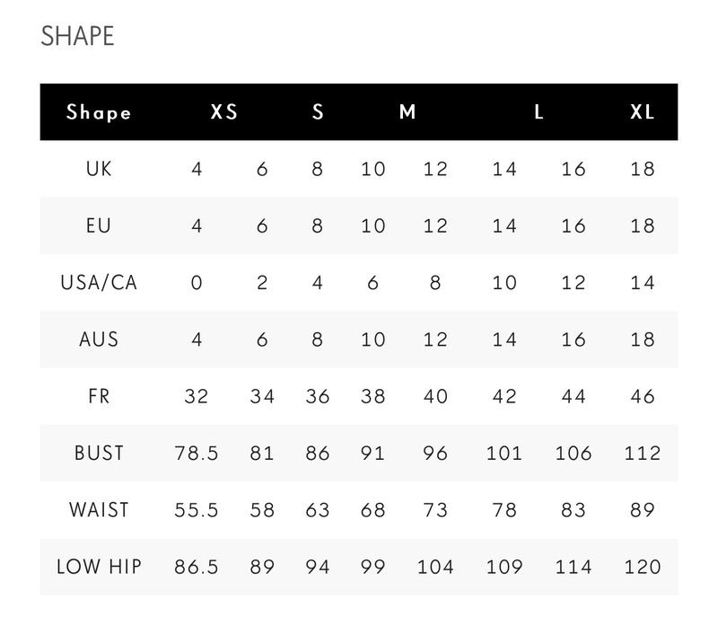
Task: Select the low hip value 120
Action: pos(642,567)
